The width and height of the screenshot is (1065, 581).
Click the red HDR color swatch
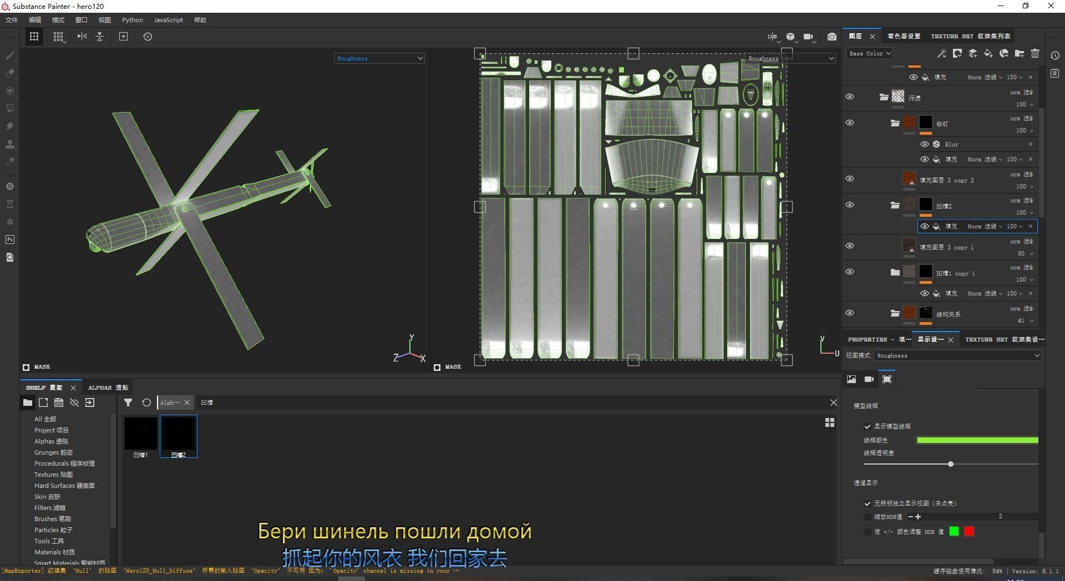point(969,532)
